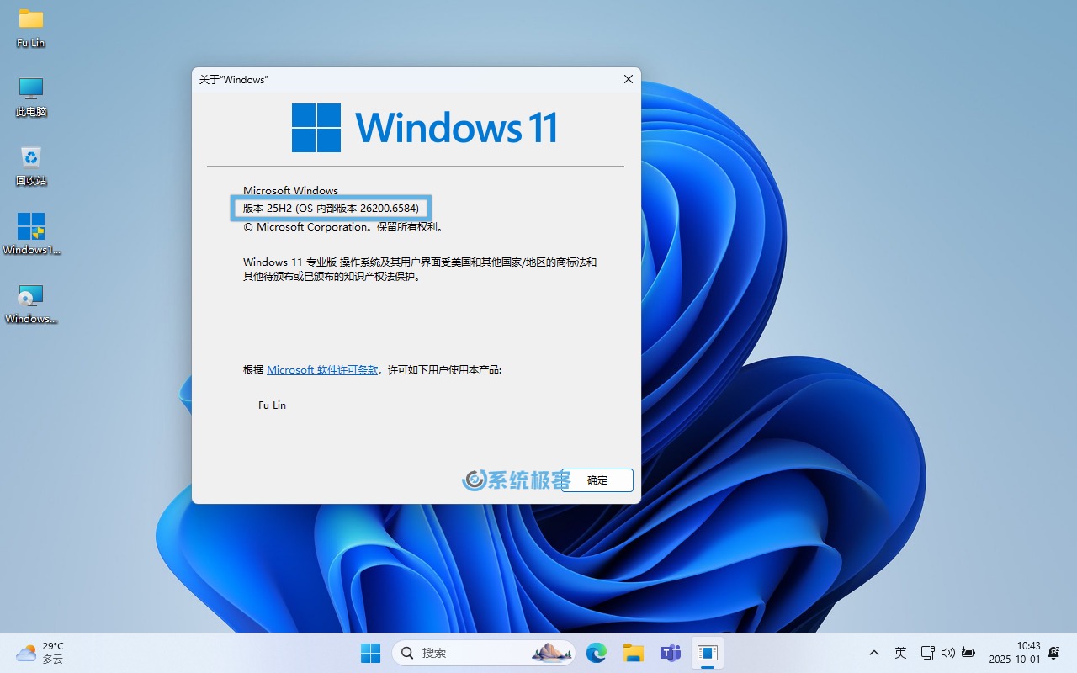The height and width of the screenshot is (673, 1077).
Task: Open the weather widget showing 29°C
Action: [40, 653]
